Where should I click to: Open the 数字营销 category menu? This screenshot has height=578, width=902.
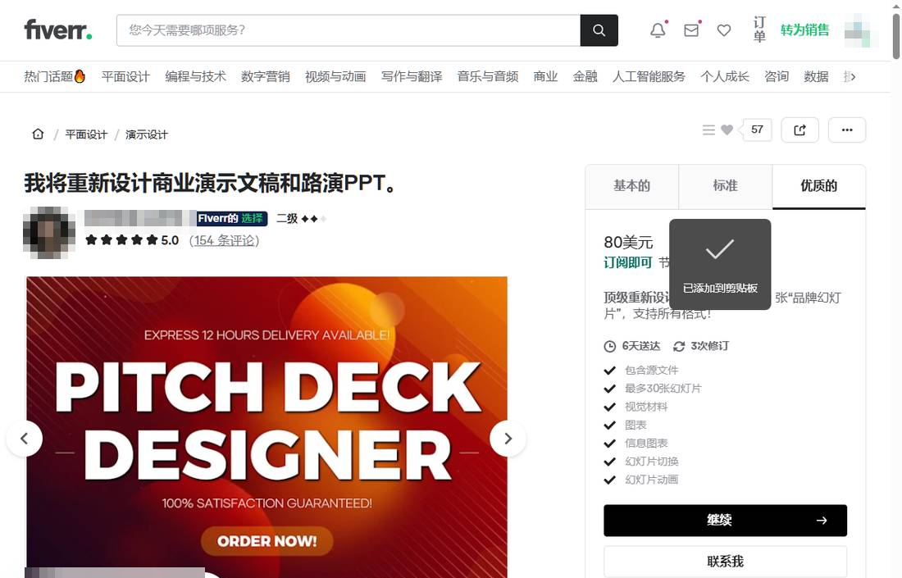(265, 76)
